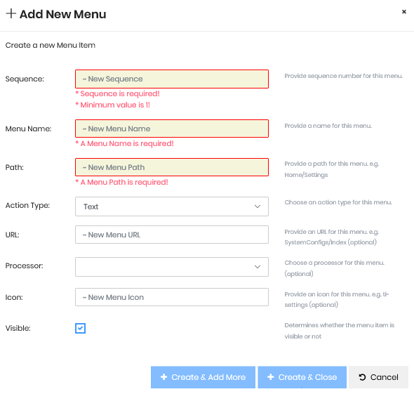Screen dimensions: 414x394
Task: Click the Sequence is required error message
Action: (118, 94)
